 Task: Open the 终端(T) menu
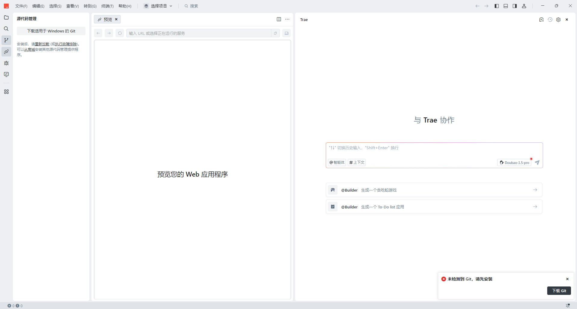tap(107, 6)
